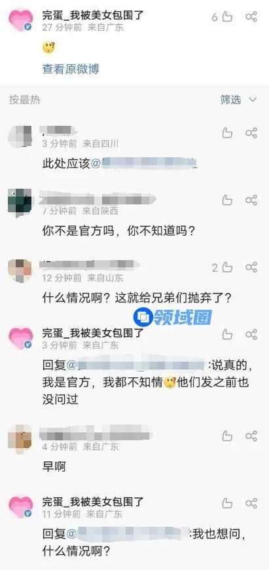The image size is (269, 570).
Task: View the 陕西 commenter's dark avatar
Action: (x=20, y=203)
